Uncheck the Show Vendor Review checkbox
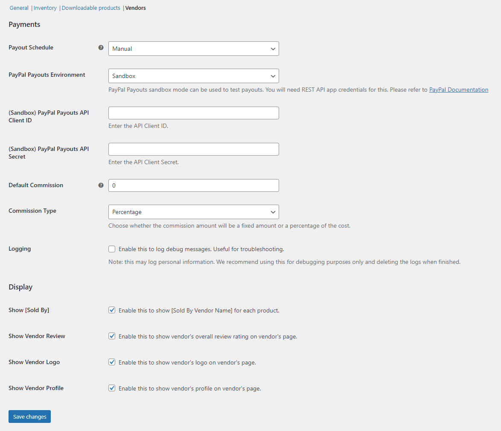Viewport: 501px width, 431px height. (x=112, y=336)
